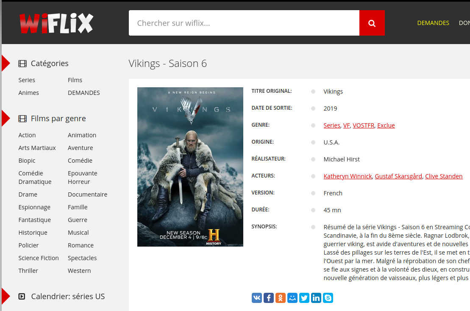470x311 pixels.
Task: Click the Vikings season 6 poster
Action: pos(190,167)
